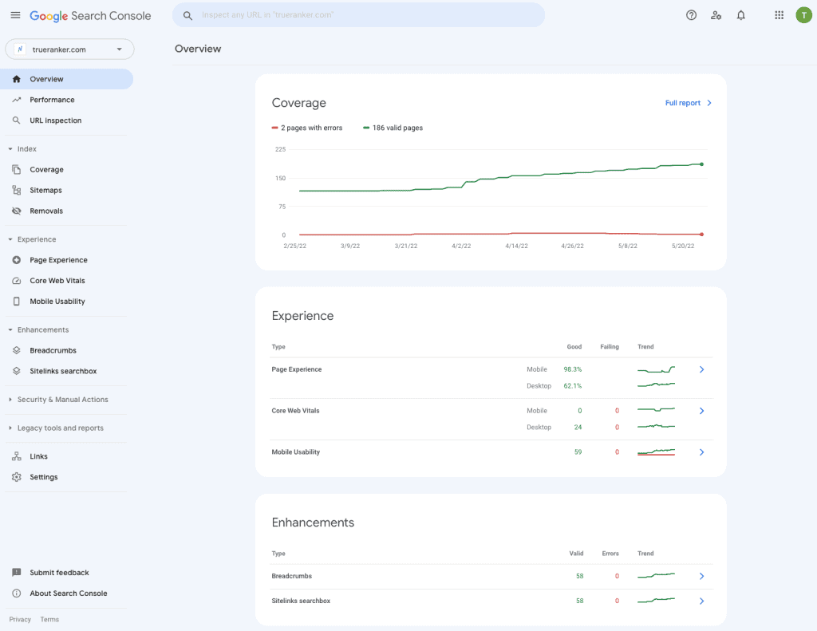Screen dimensions: 817x631
Task: Click the Submit feedback icon
Action: [x=17, y=572]
